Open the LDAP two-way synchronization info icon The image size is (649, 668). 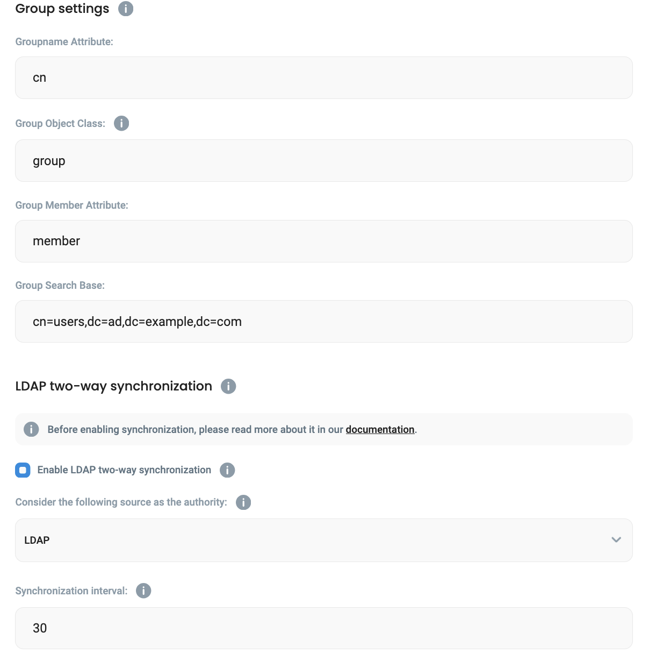point(228,386)
